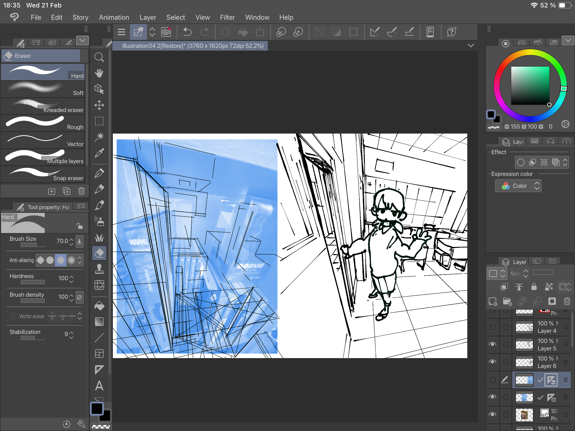The image size is (575, 431).
Task: Hide Layer 5 using eye icon
Action: coord(492,344)
